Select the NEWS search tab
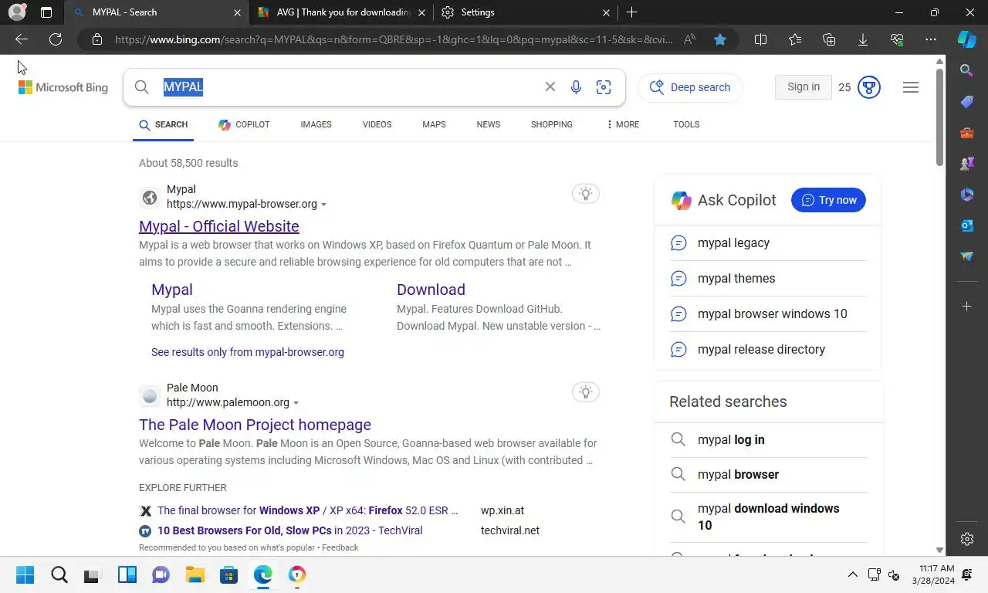Screen dimensions: 988x593 488,124
